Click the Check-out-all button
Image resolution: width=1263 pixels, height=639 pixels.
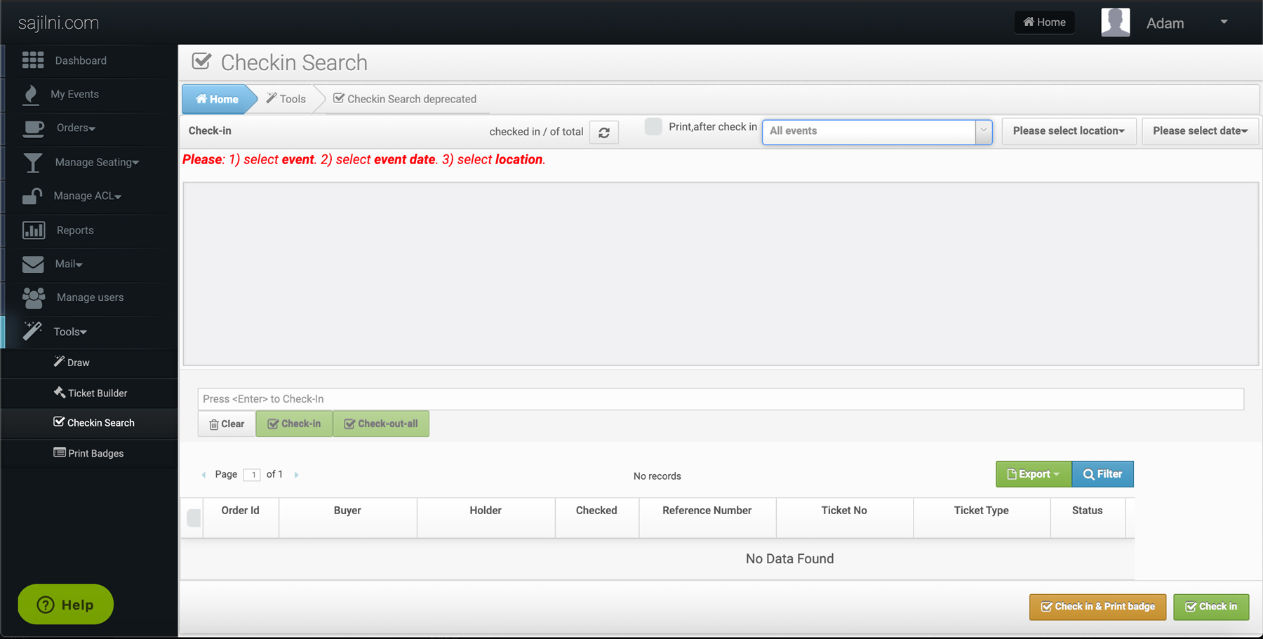point(381,424)
